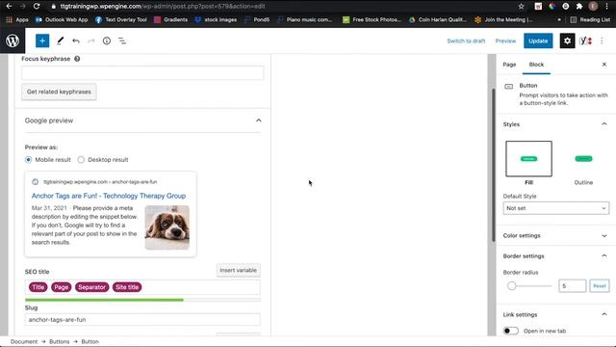Click the Chrome profile avatar
Screen dimensions: 616x347
(593, 6)
